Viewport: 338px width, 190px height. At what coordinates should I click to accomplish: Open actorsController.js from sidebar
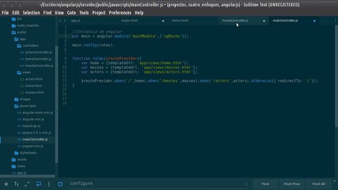pos(36,52)
